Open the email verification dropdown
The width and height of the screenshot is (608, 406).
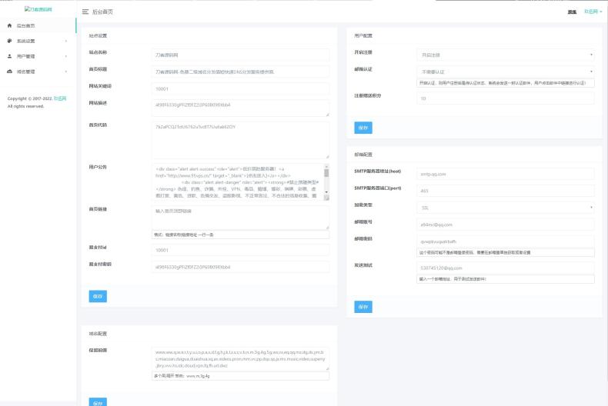click(505, 72)
